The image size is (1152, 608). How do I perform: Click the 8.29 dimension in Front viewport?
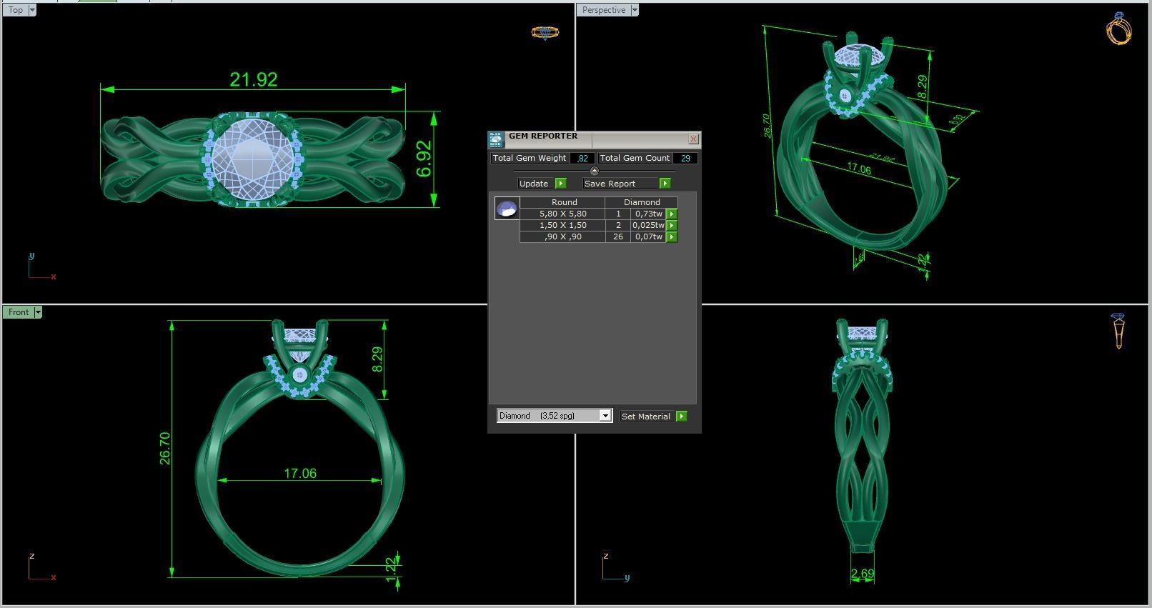377,359
